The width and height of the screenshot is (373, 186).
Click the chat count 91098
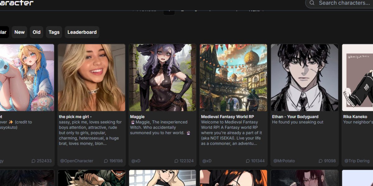(330, 161)
